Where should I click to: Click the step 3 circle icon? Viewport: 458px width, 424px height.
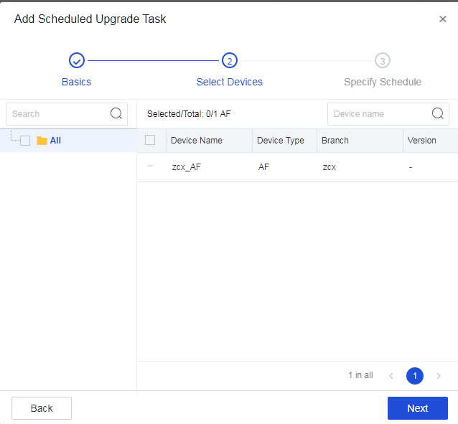click(x=383, y=61)
